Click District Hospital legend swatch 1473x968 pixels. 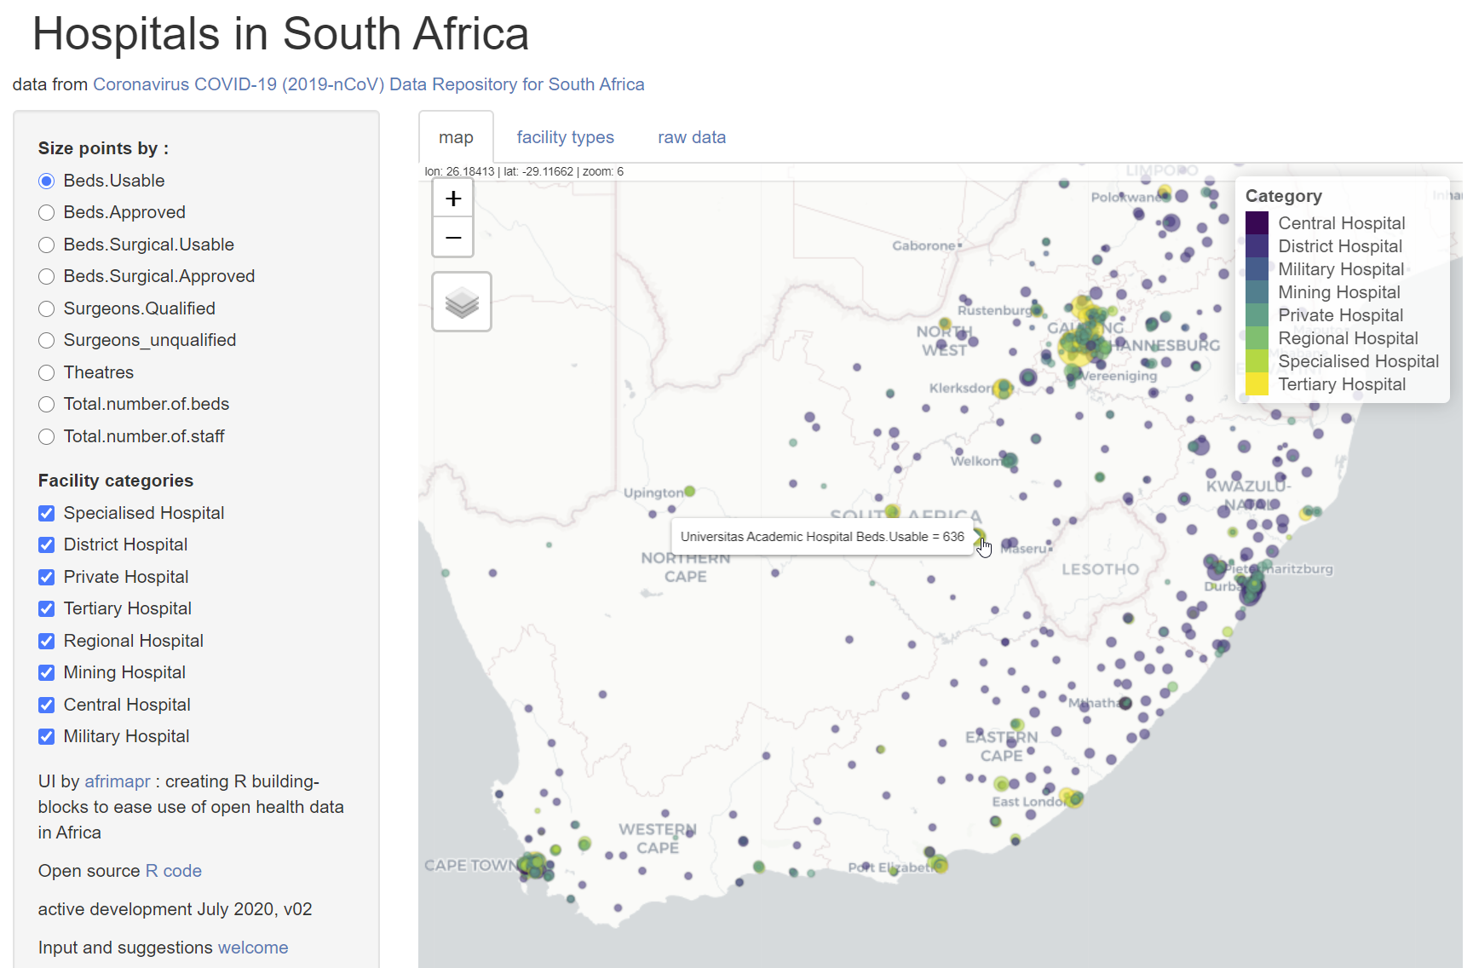click(x=1257, y=246)
